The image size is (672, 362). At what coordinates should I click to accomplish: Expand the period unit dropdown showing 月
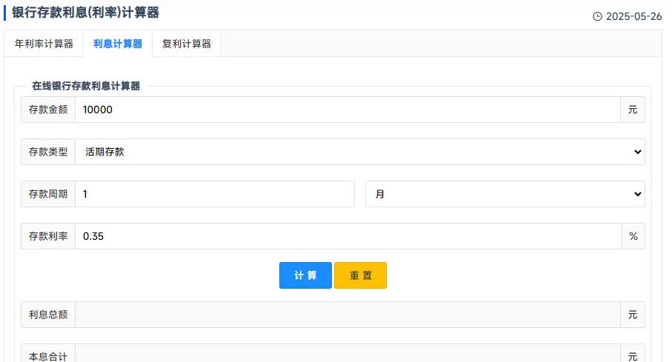click(505, 194)
